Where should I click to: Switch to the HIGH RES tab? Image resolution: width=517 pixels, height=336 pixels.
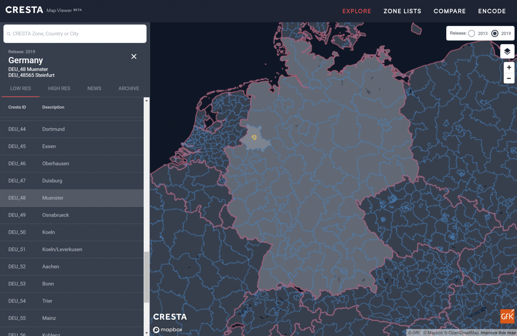point(59,88)
